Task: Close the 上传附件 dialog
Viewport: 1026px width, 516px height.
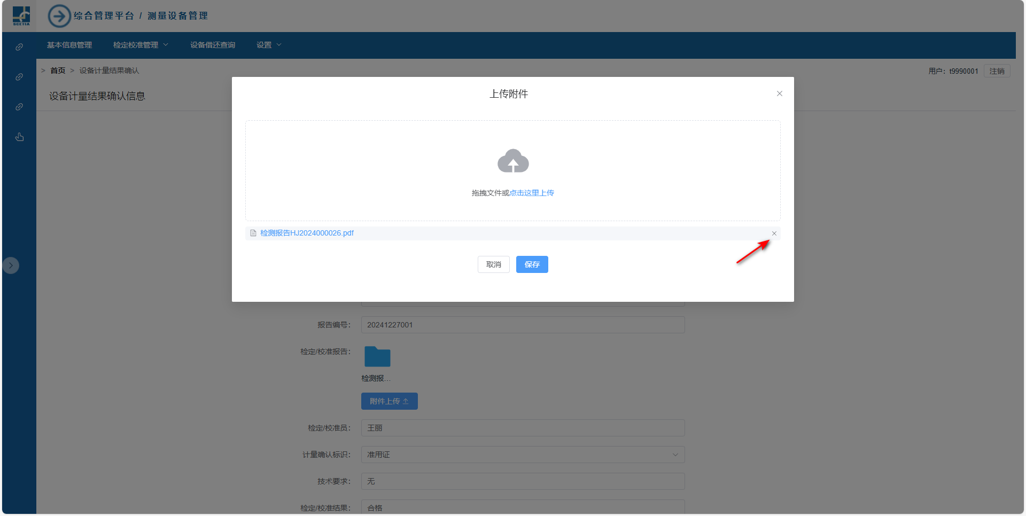Action: (x=779, y=93)
